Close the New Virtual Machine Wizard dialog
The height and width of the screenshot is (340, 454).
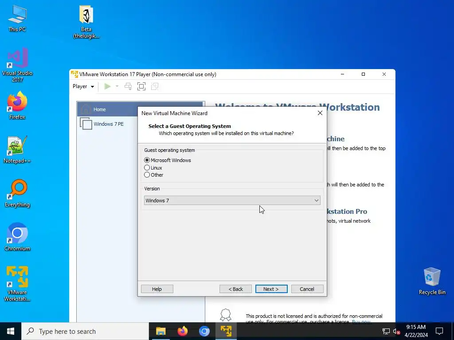point(320,113)
